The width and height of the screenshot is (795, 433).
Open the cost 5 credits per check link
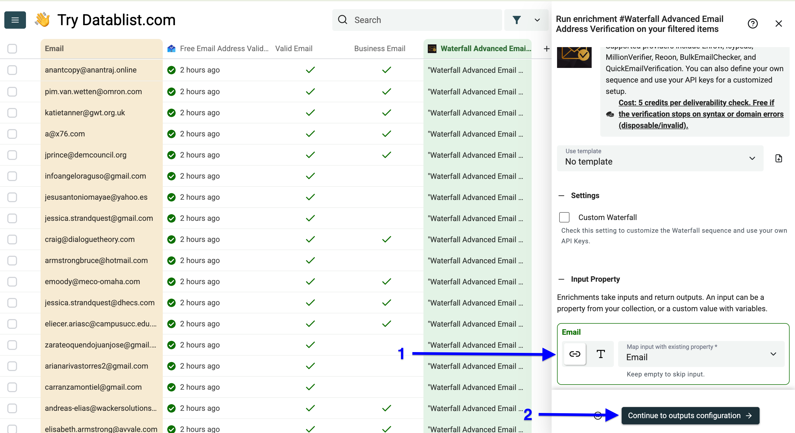pos(701,114)
